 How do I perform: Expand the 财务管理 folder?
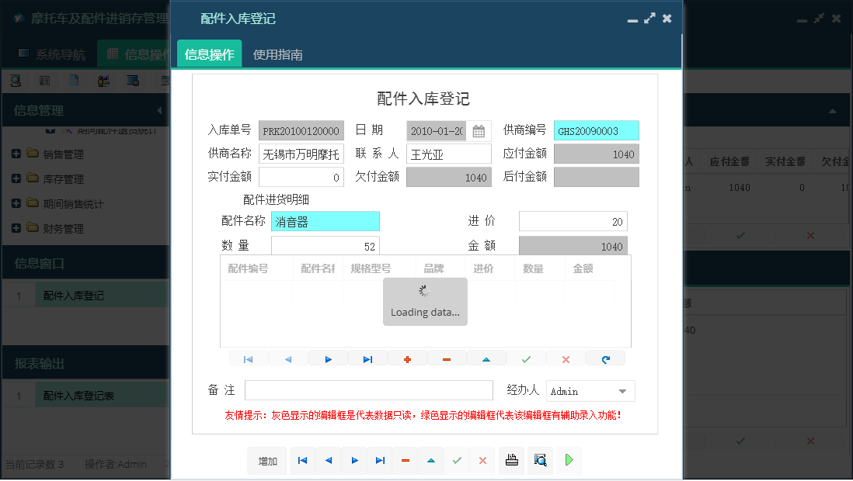click(16, 228)
